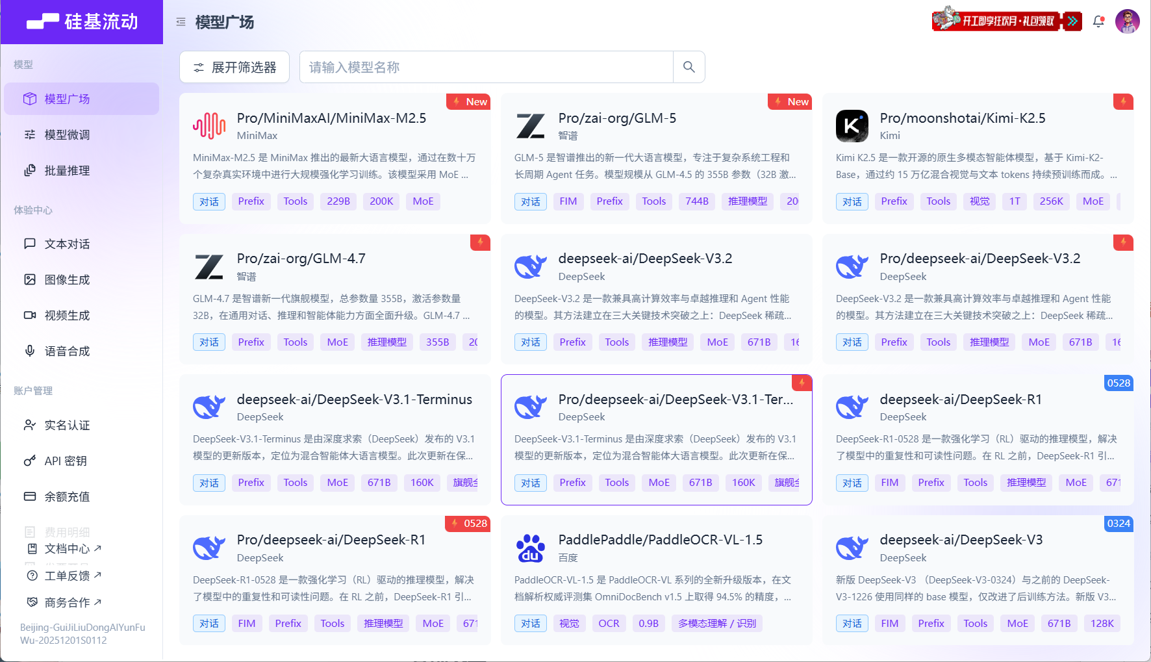Open the user avatar menu
This screenshot has width=1151, height=662.
(x=1128, y=21)
